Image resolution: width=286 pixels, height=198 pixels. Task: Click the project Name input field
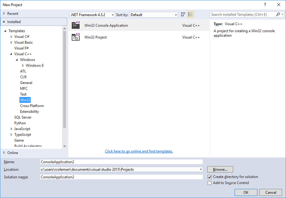click(x=121, y=162)
